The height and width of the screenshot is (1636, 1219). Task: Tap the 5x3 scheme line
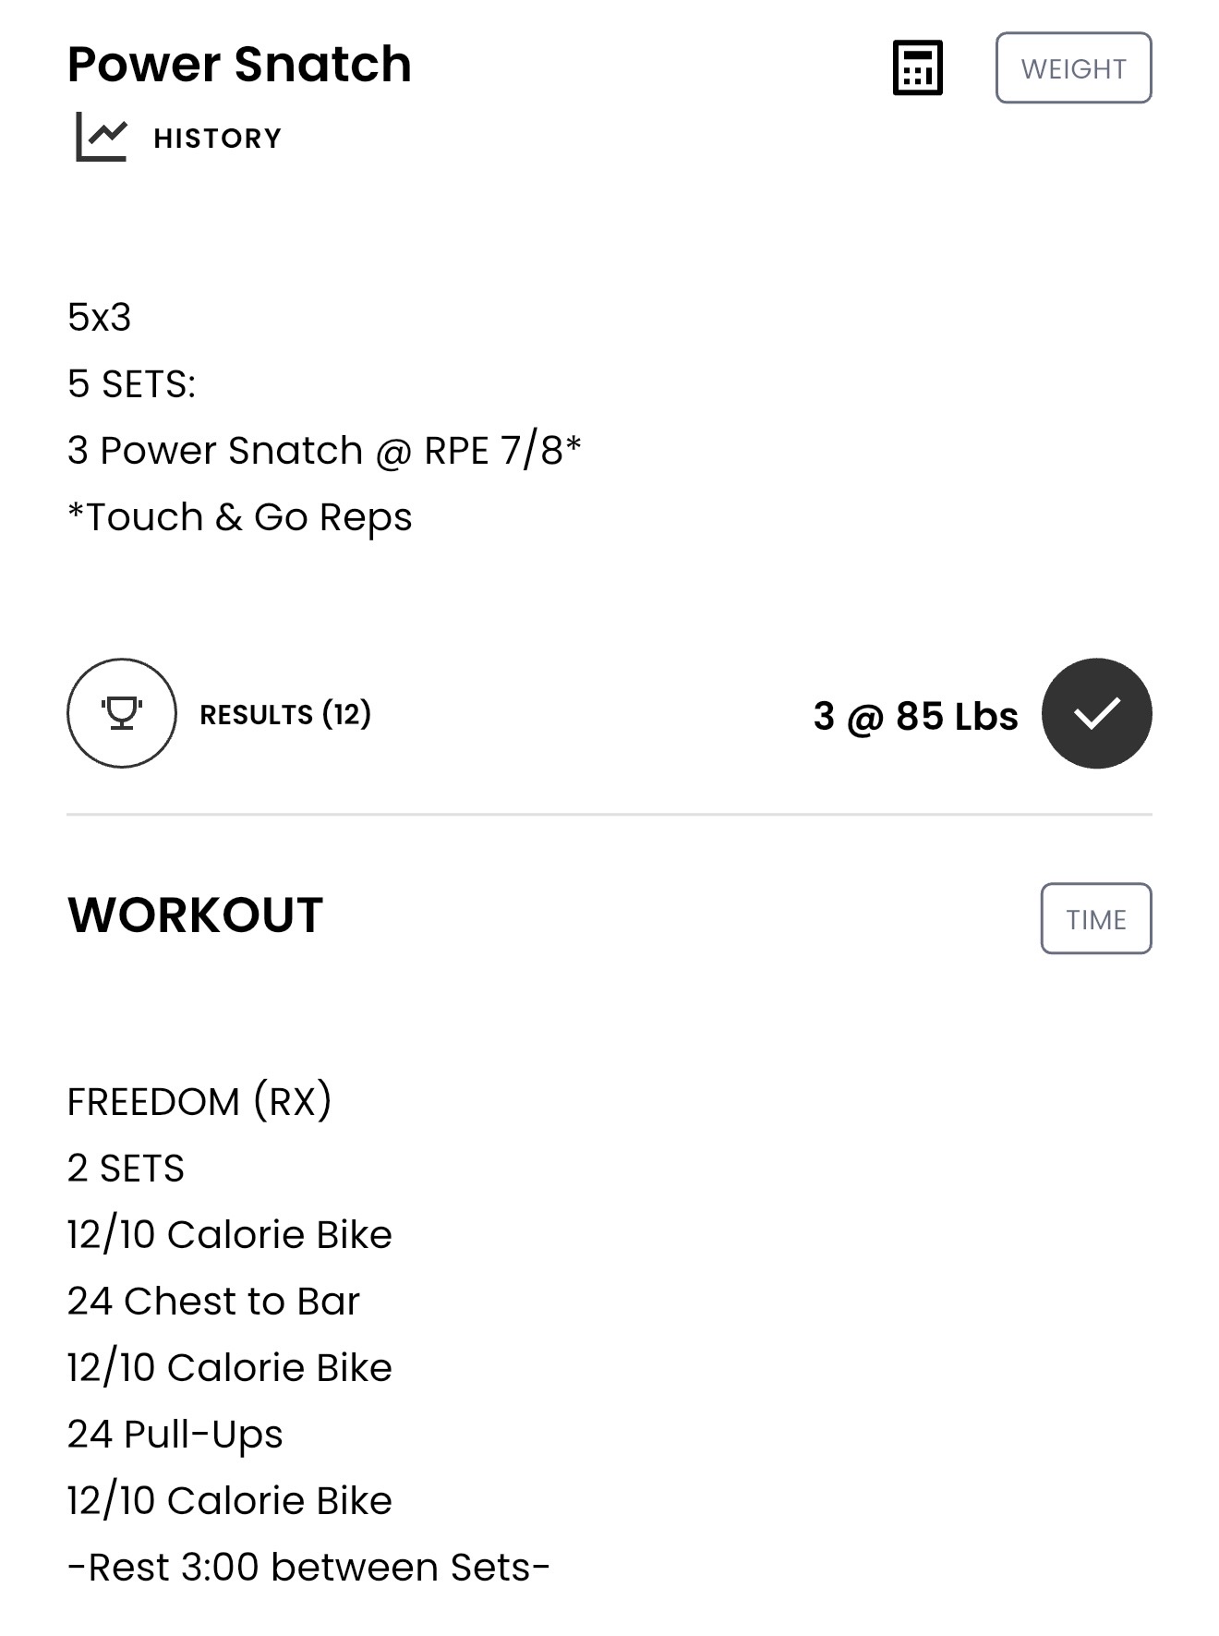tap(99, 318)
